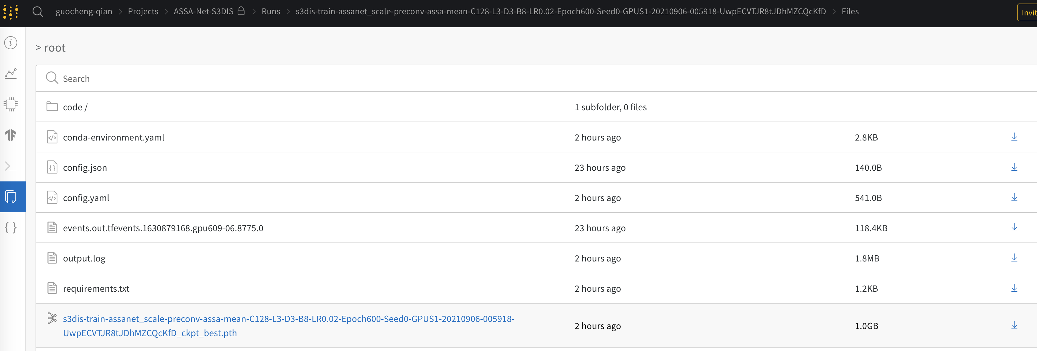Download conda-environment.yaml file
1037x351 pixels.
pyautogui.click(x=1014, y=137)
